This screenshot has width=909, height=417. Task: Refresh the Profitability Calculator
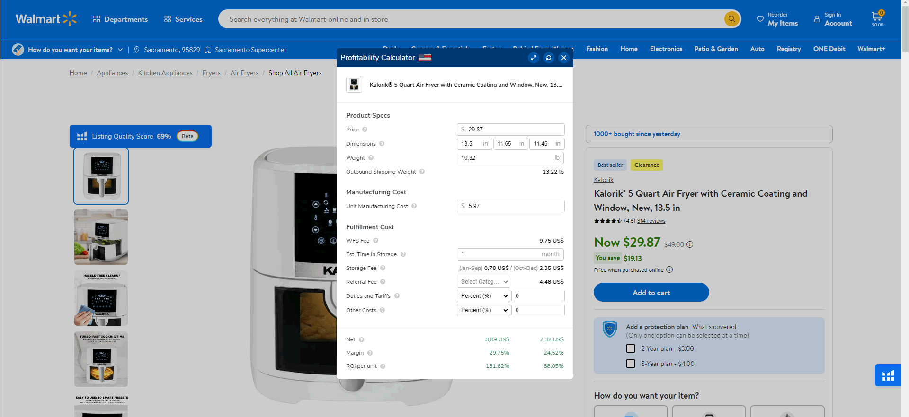tap(549, 58)
